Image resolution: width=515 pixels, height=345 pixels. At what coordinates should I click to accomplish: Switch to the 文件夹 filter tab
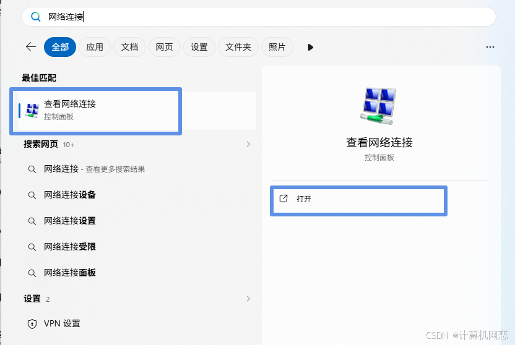[238, 47]
